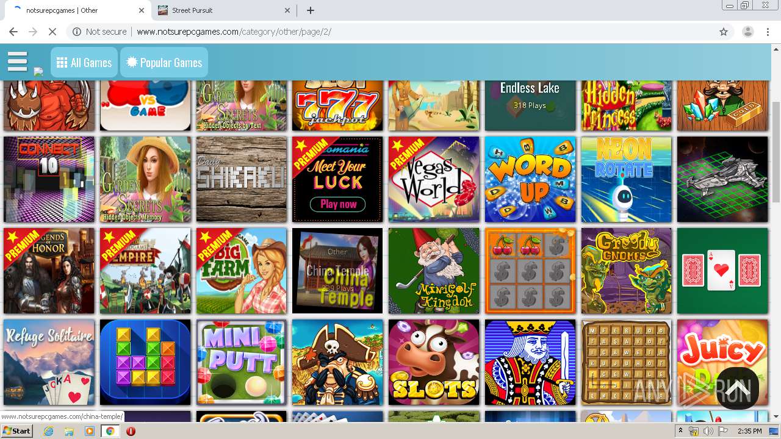Open the desert explorer game thumbnail

coord(434,105)
